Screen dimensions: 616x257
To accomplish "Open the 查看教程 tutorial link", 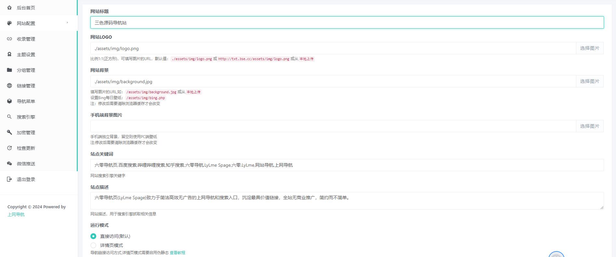I will click(x=177, y=253).
